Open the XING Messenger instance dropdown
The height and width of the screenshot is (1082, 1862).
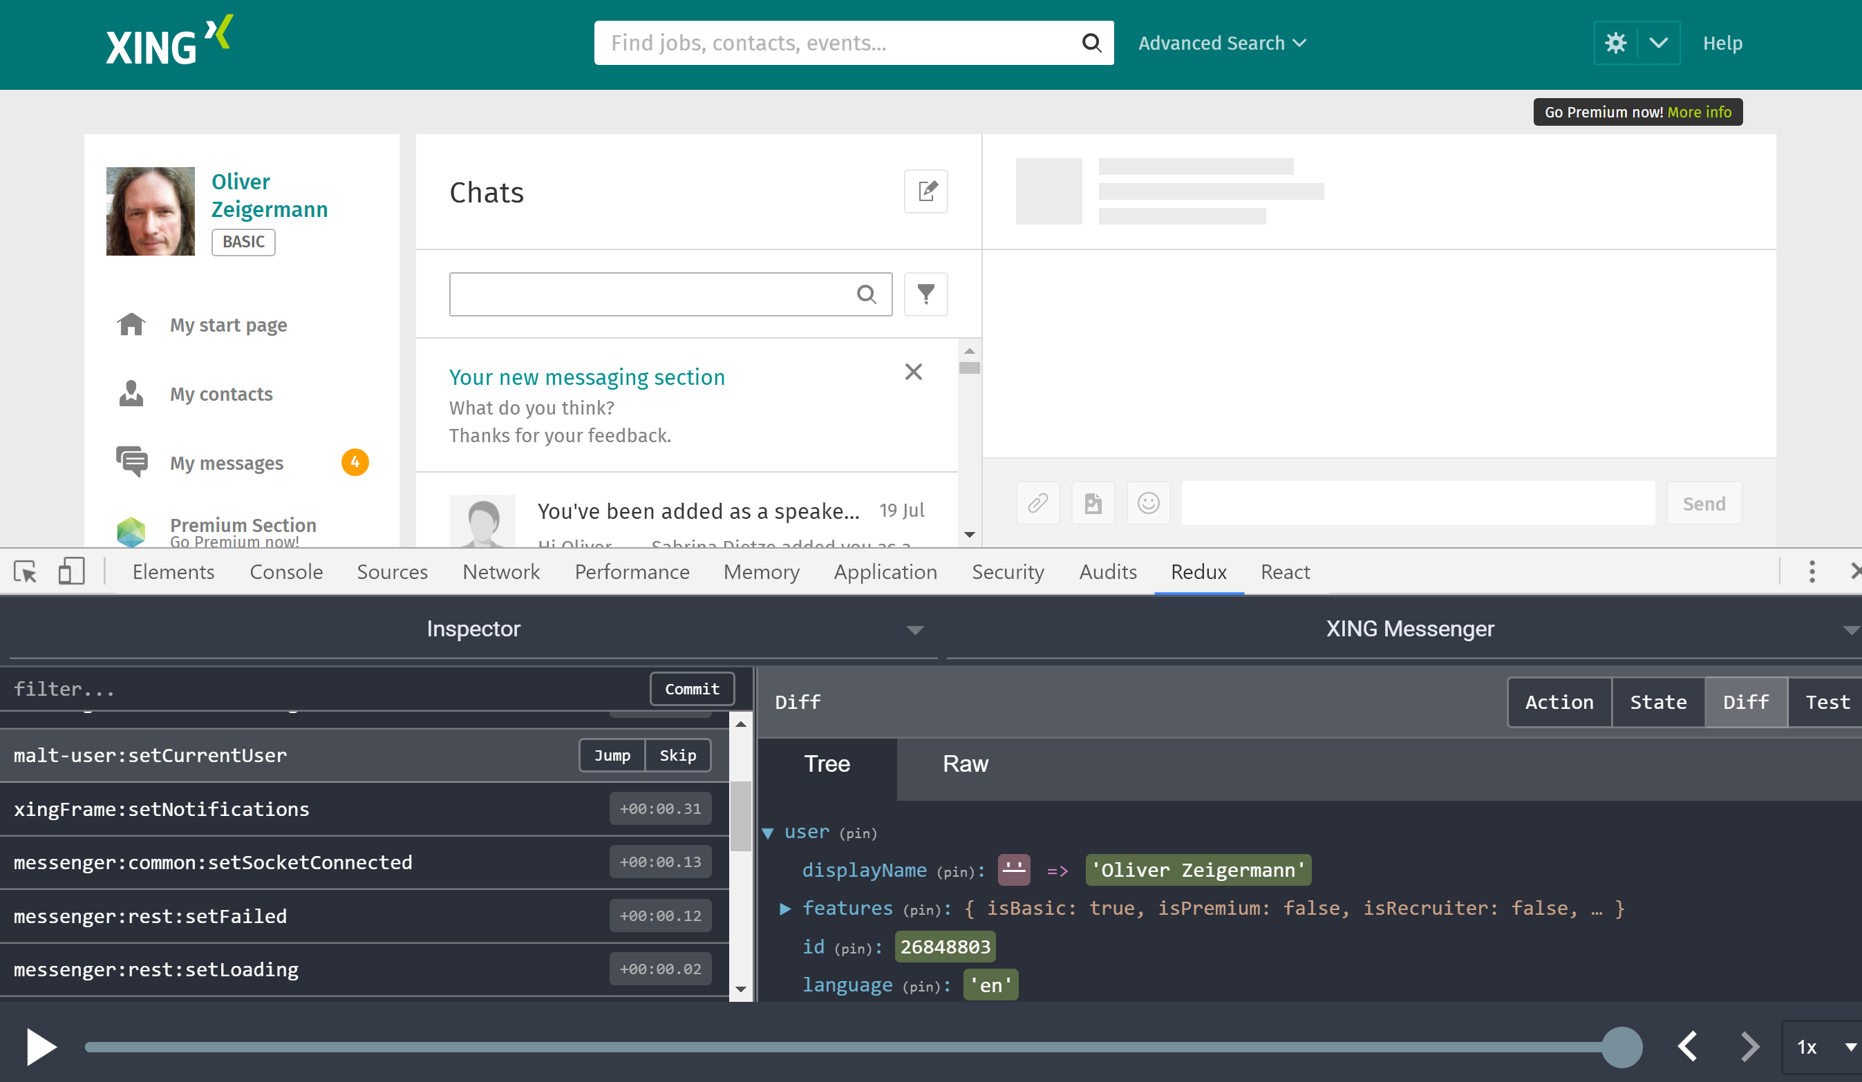tap(1410, 629)
